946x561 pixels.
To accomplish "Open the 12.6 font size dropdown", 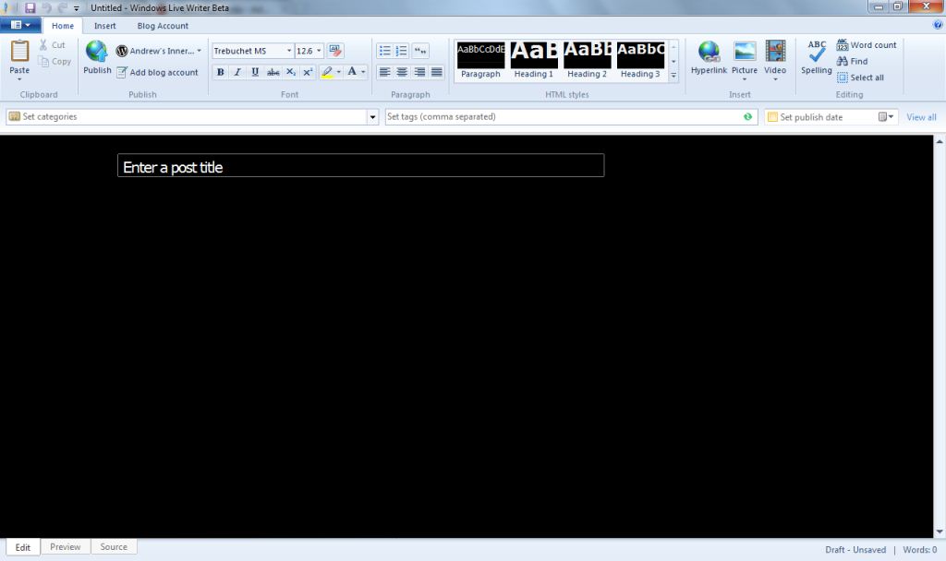I will (x=319, y=51).
